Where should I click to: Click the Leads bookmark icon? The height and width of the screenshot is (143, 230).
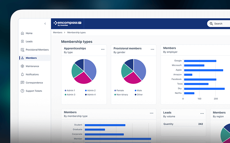pyautogui.click(x=22, y=41)
